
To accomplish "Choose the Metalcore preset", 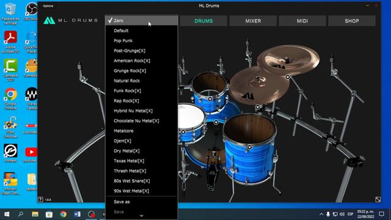I will point(141,131).
